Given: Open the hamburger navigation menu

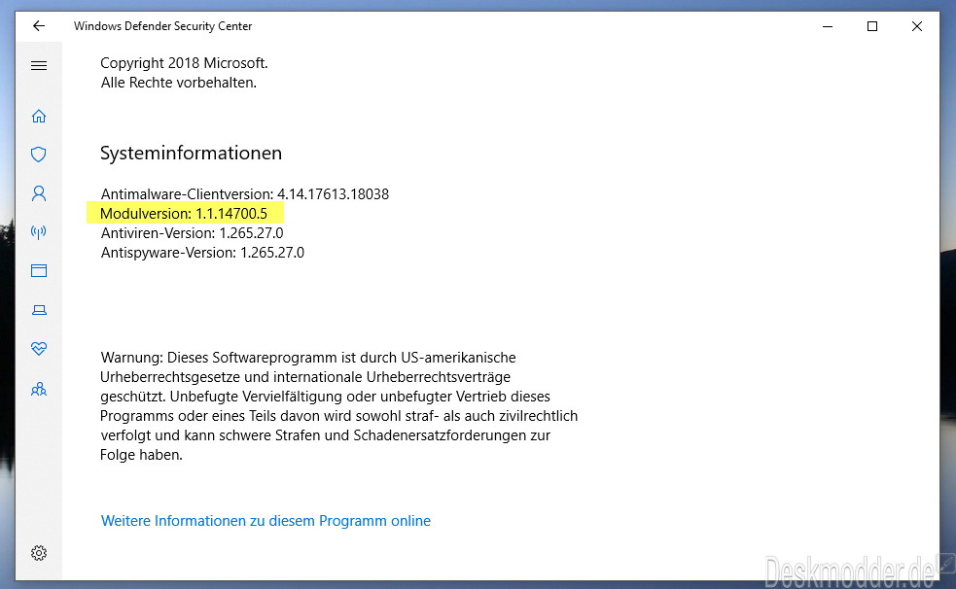Looking at the screenshot, I should (39, 65).
